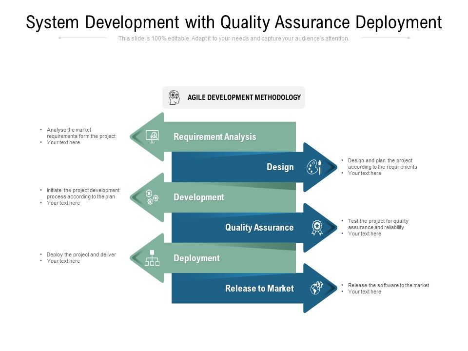Click the bullet 'Design and plan the project'
468x351 pixels.
(382, 164)
